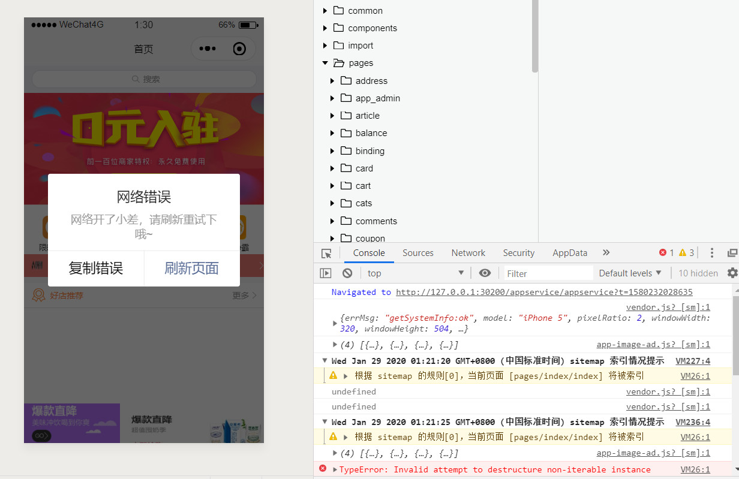The height and width of the screenshot is (479, 739).
Task: Click the app_admin folder icon
Action: pos(346,98)
